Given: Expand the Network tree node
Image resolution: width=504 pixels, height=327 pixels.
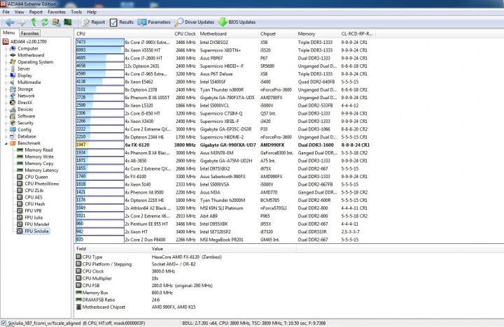Looking at the screenshot, I should tap(6, 96).
